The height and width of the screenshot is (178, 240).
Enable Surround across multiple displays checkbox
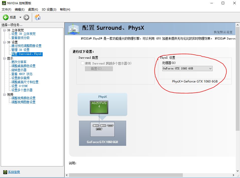tap(83, 63)
